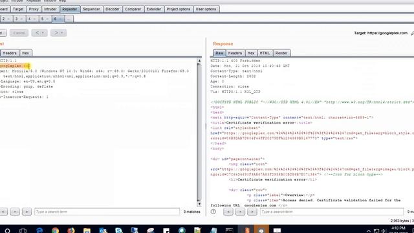Open the command prompt taskbar icon

point(229,230)
